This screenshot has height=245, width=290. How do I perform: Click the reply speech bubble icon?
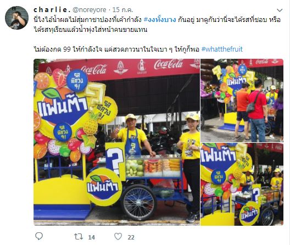tap(39, 236)
